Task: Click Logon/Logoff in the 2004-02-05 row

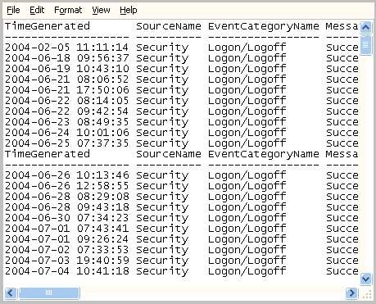Action: click(247, 48)
